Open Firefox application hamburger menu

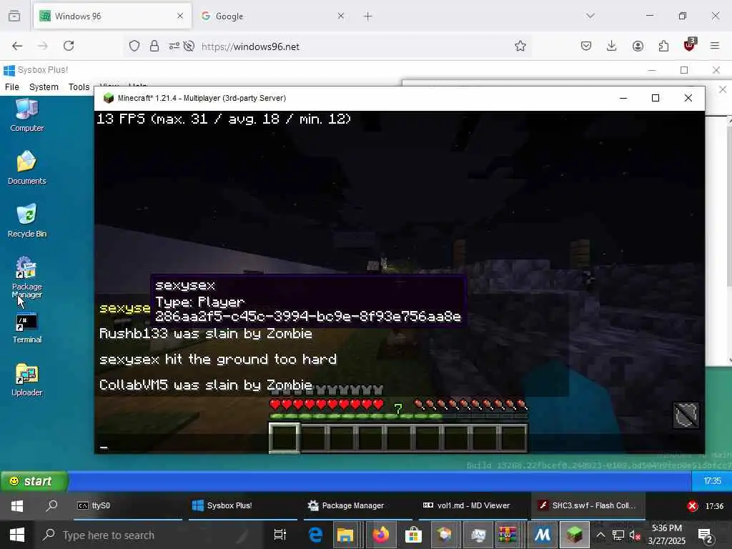pyautogui.click(x=715, y=46)
